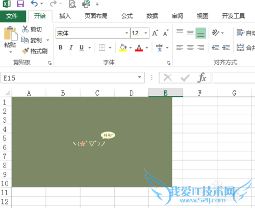The height and width of the screenshot is (208, 255).
Task: Click wrap text icon
Action: [x=240, y=33]
